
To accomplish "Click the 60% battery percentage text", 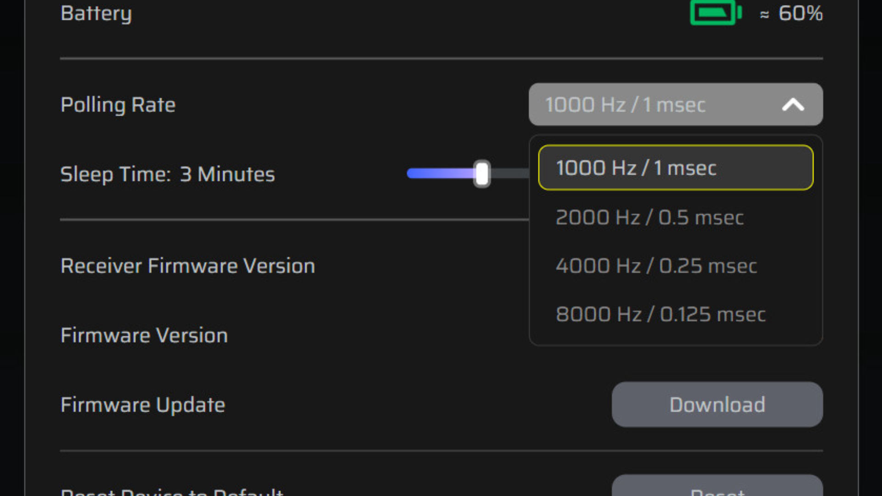I will 800,13.
